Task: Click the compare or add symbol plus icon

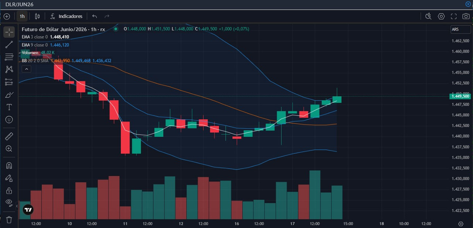Action: click(7, 16)
